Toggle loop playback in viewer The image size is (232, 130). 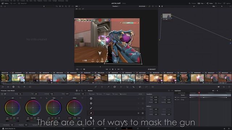[122, 69]
